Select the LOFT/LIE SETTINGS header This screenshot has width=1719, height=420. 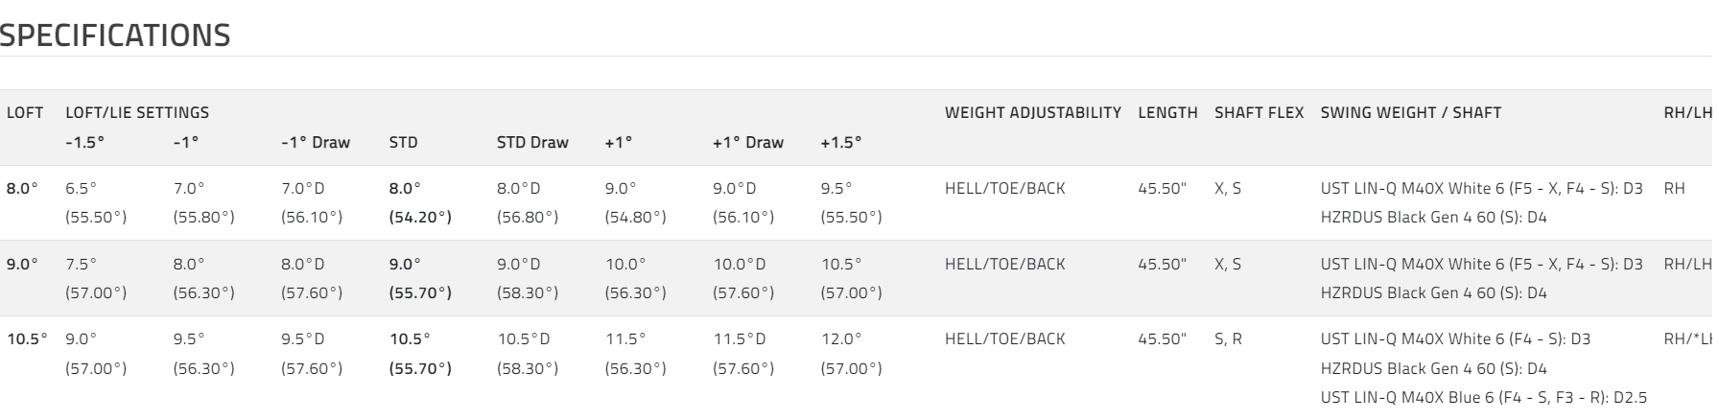[x=137, y=112]
